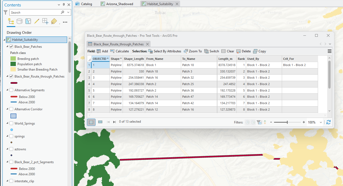The image size is (343, 186).
Task: Click Length_m column header
Action: pyautogui.click(x=227, y=59)
